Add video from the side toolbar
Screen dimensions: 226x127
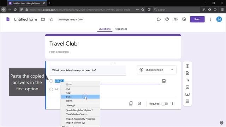click(188, 94)
